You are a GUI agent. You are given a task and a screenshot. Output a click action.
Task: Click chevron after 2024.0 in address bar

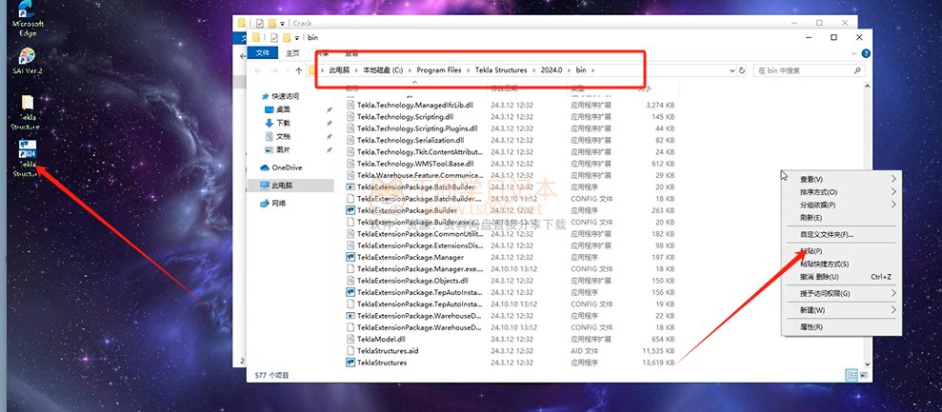(x=570, y=70)
